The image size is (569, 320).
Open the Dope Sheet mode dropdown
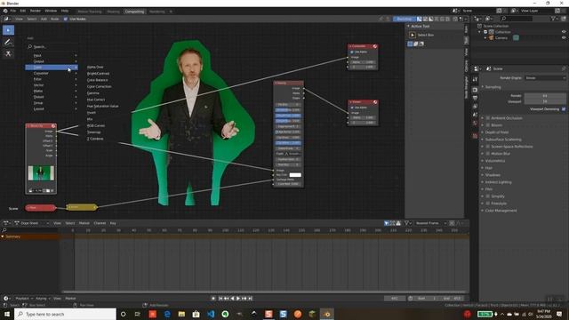tap(32, 223)
